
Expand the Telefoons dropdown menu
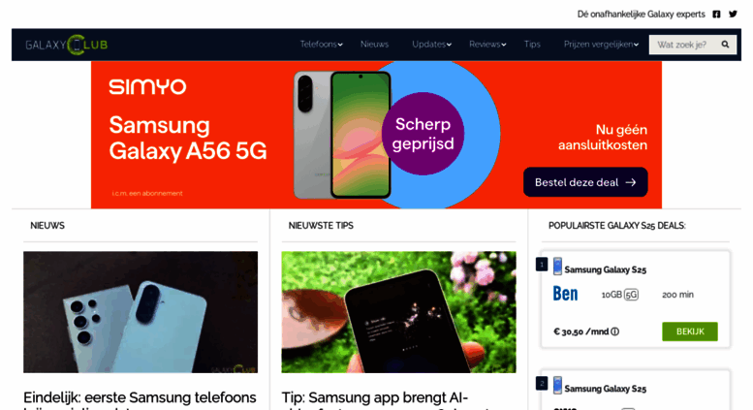(x=322, y=45)
